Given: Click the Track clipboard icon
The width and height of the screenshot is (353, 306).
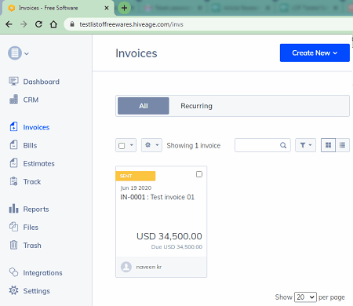Looking at the screenshot, I should pos(13,181).
